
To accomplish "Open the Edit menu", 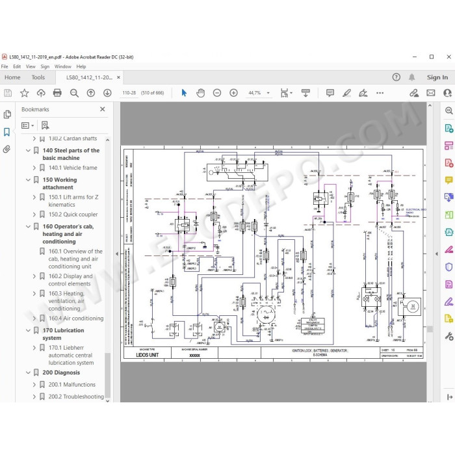I will point(17,66).
